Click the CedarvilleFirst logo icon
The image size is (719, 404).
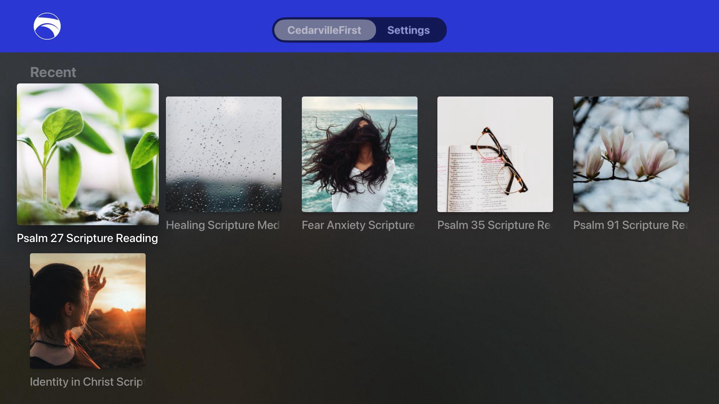pos(47,26)
